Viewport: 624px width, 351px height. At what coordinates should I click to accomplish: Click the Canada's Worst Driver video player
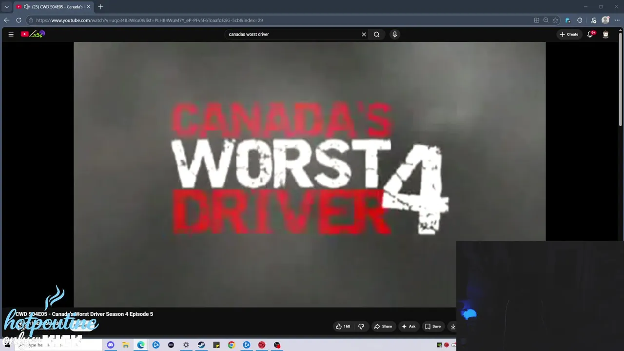coord(310,175)
